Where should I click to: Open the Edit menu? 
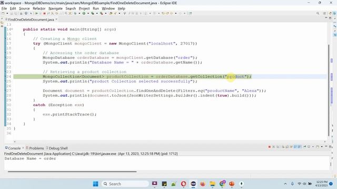(x=13, y=8)
